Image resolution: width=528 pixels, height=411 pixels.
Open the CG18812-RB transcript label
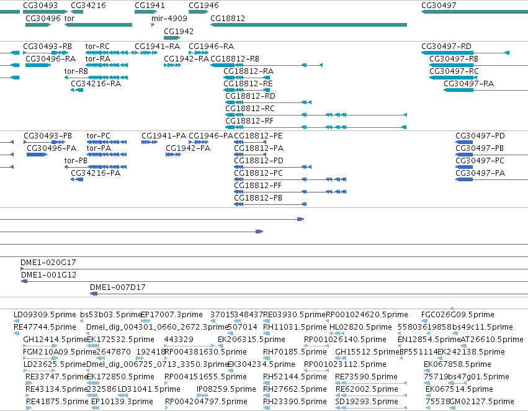pos(235,58)
